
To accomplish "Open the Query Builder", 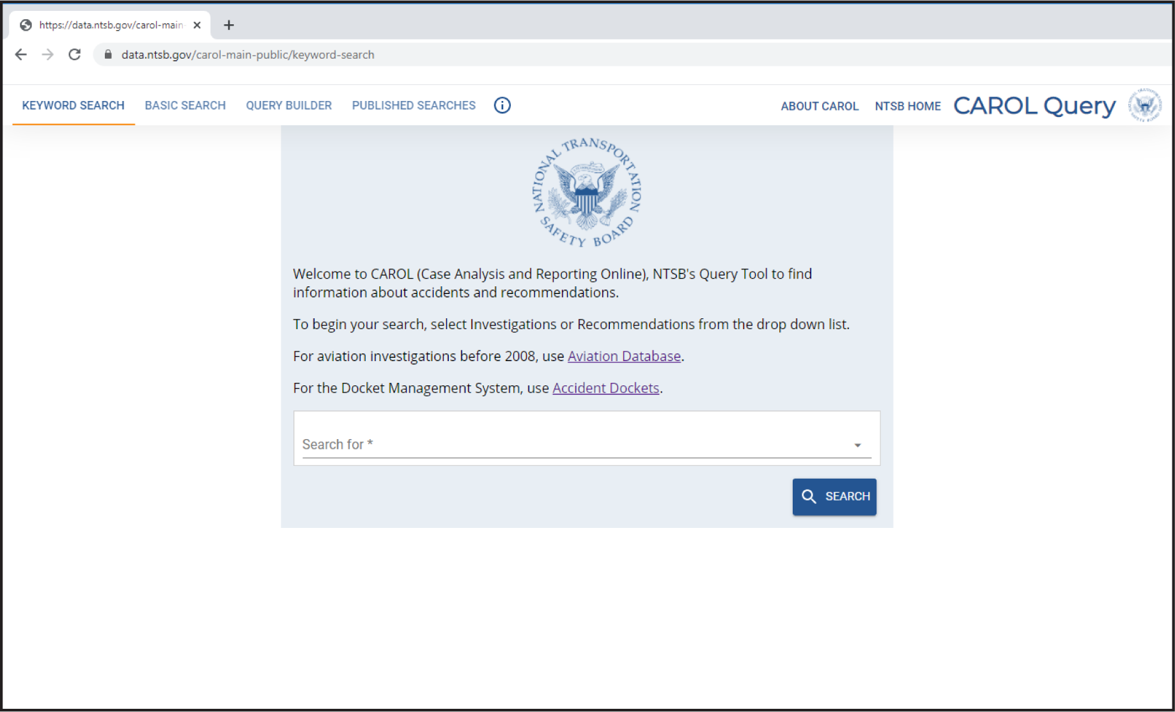I will pos(288,105).
